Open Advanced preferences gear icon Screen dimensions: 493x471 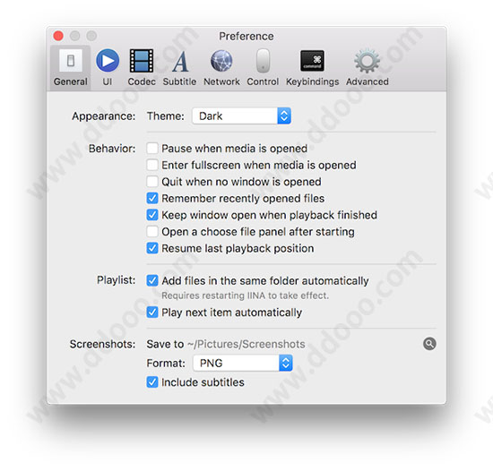(x=367, y=61)
